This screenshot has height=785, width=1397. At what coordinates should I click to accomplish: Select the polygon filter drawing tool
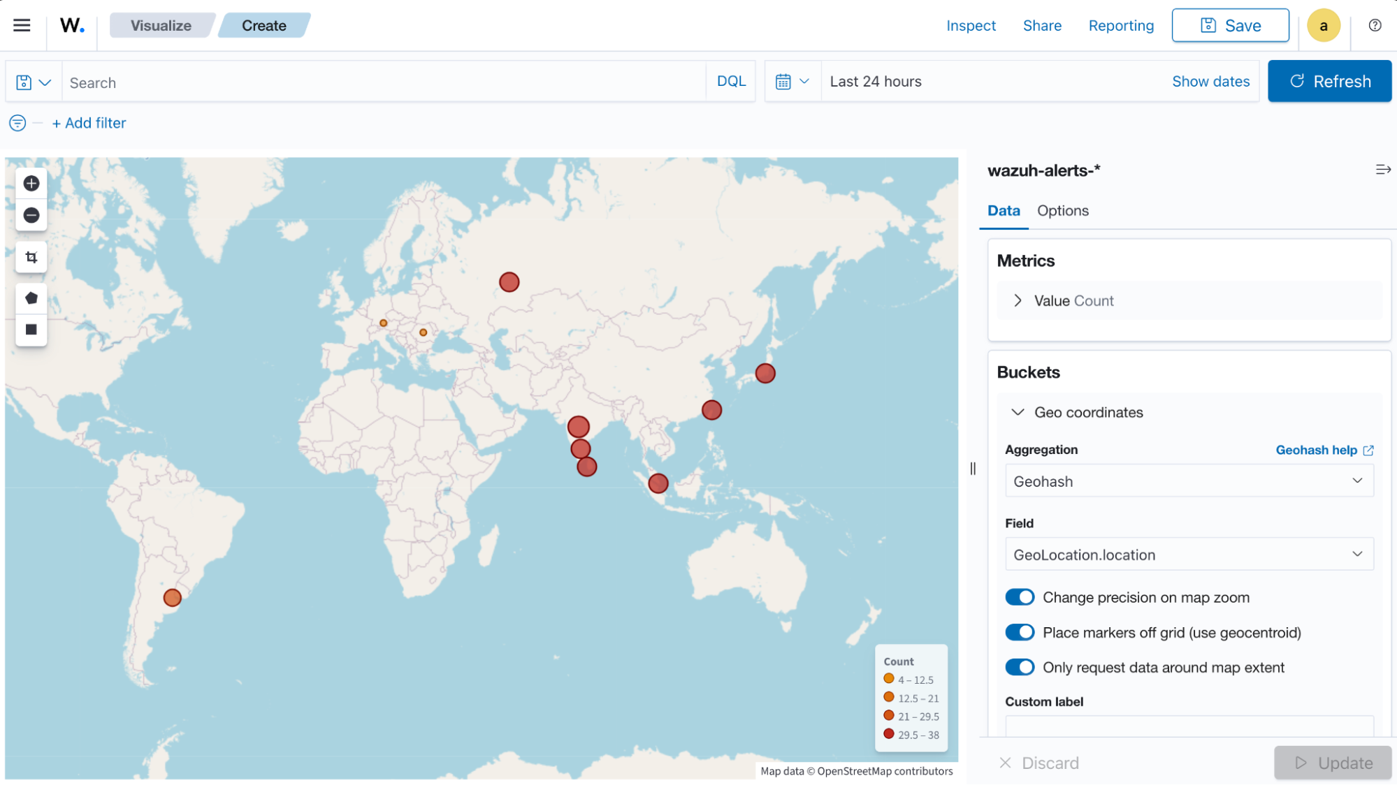pyautogui.click(x=31, y=297)
